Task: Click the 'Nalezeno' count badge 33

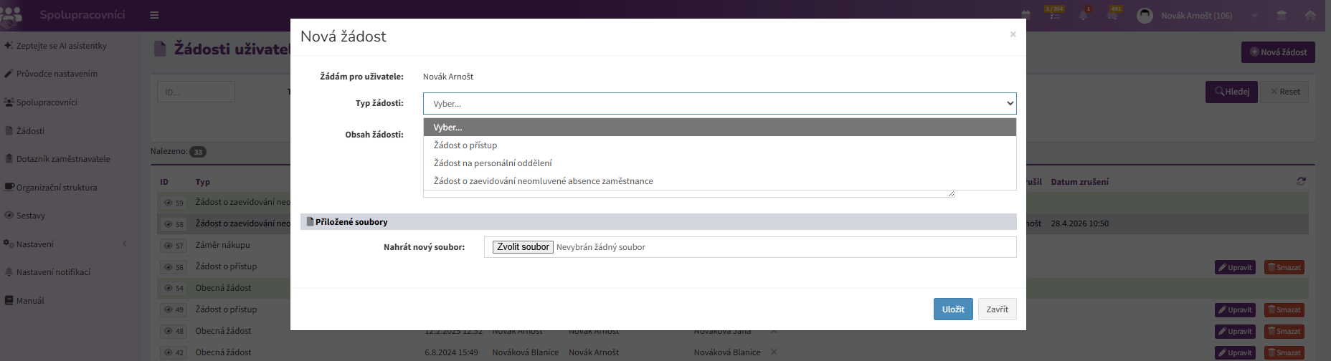Action: click(198, 152)
